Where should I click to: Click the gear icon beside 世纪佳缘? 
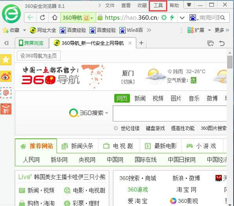[x=116, y=128]
